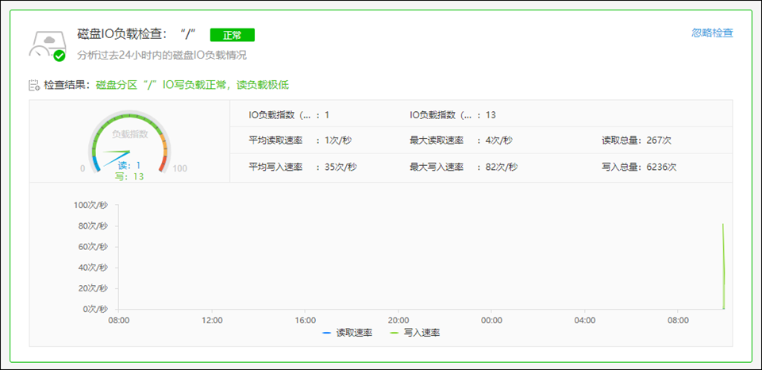Click the disk check gauge icon
This screenshot has height=370, width=762.
(46, 44)
